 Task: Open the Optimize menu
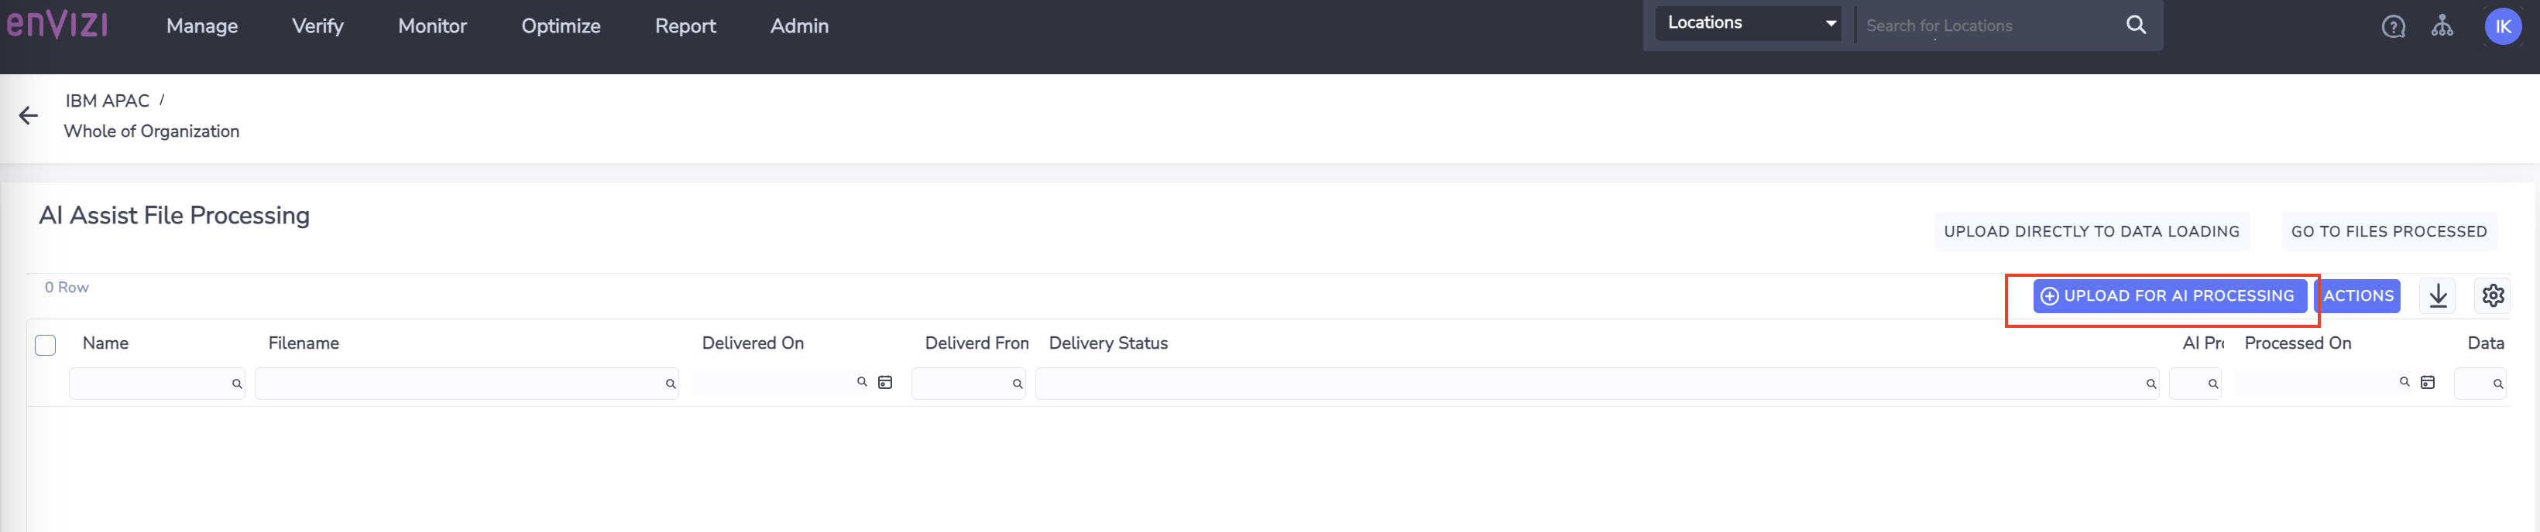pos(560,26)
